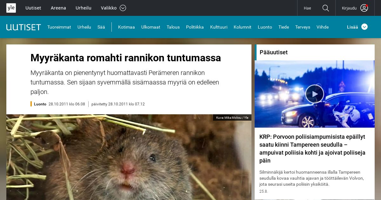Viewport: 381px width, 200px height.
Task: Open the Kolumnit section
Action: click(243, 27)
